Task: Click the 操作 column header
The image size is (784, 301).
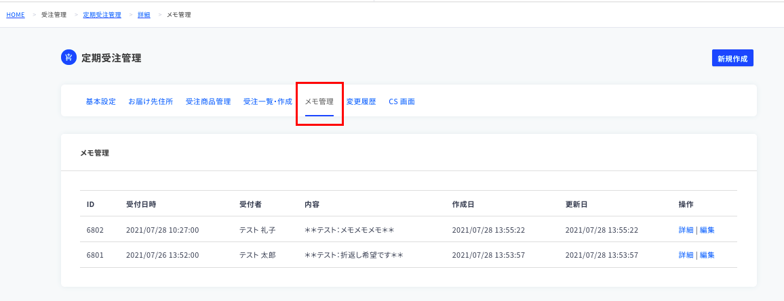Action: click(x=686, y=204)
